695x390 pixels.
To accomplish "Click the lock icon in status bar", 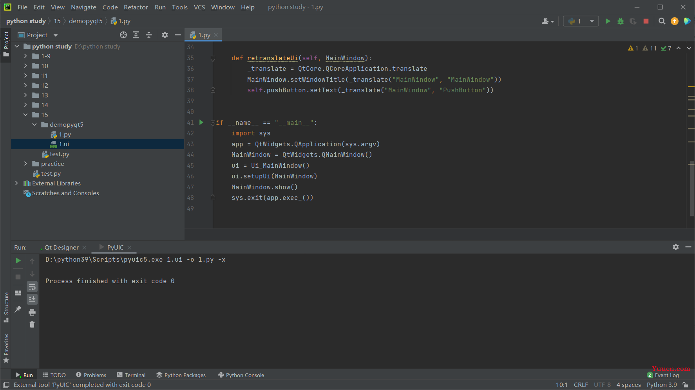I will [685, 385].
